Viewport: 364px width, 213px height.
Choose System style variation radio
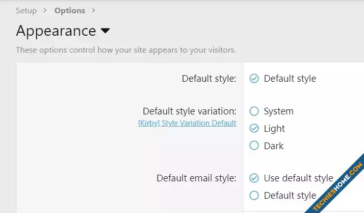[x=254, y=111]
